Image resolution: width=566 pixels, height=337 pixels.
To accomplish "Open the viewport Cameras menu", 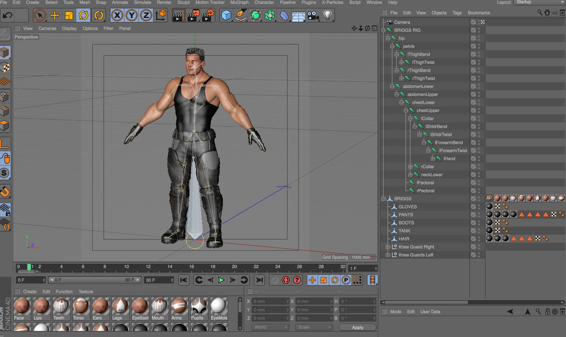I will 47,28.
